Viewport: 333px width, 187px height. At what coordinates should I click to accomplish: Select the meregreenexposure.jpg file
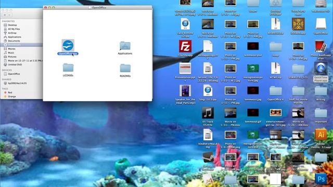pos(253,69)
